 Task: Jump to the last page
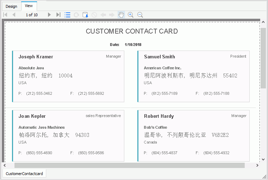click(x=58, y=15)
